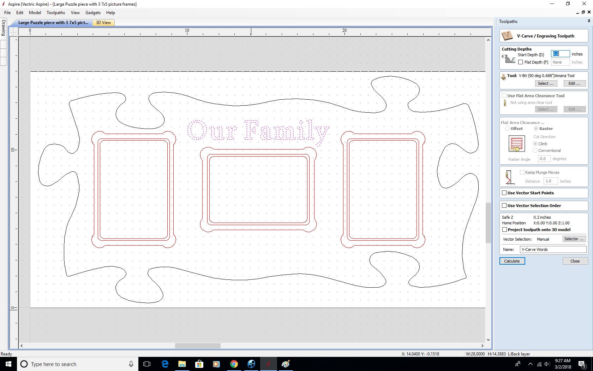Click the Vectric Aspire taskbar icon
The image size is (593, 371).
click(268, 364)
